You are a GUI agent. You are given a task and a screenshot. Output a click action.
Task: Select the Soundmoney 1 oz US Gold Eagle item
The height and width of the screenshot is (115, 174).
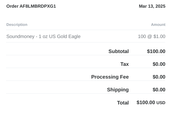43,36
